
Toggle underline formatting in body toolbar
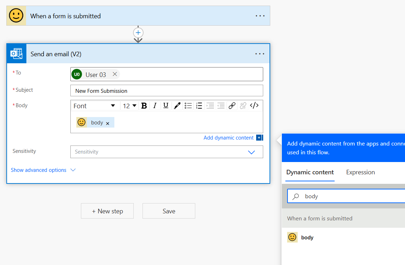tap(166, 106)
